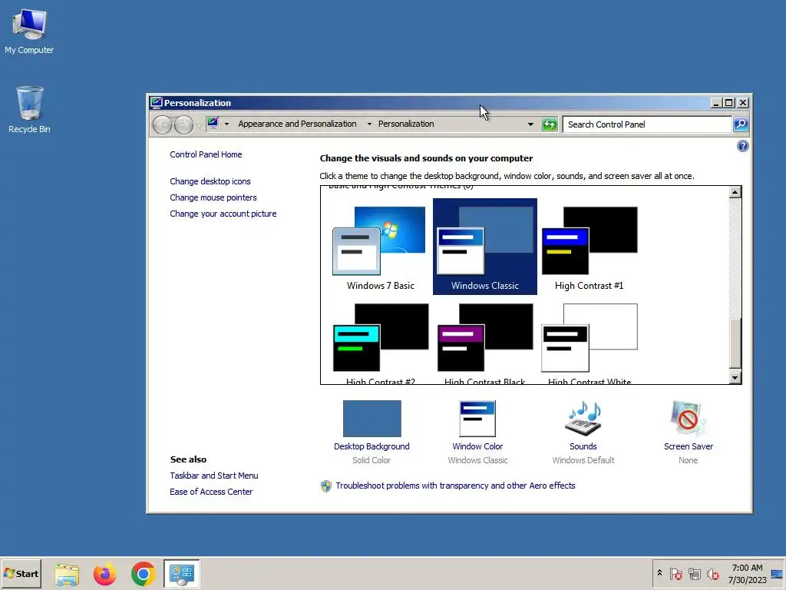Click the shield icon next to Troubleshoot
The image size is (786, 590).
click(325, 486)
